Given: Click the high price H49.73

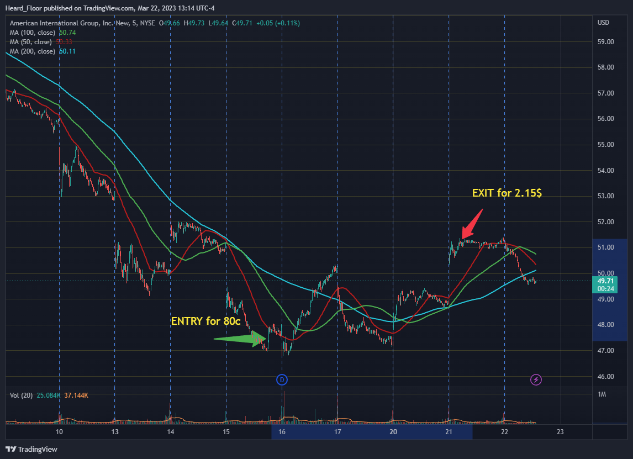Looking at the screenshot, I should point(194,23).
